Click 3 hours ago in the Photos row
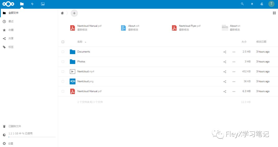278x147 pixels. pyautogui.click(x=263, y=62)
